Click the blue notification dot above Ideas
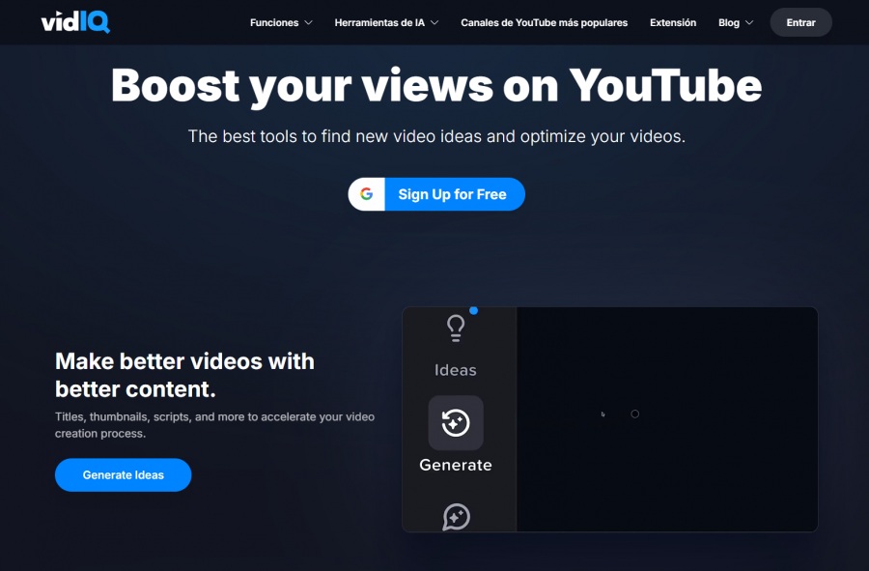This screenshot has height=571, width=869. [473, 310]
